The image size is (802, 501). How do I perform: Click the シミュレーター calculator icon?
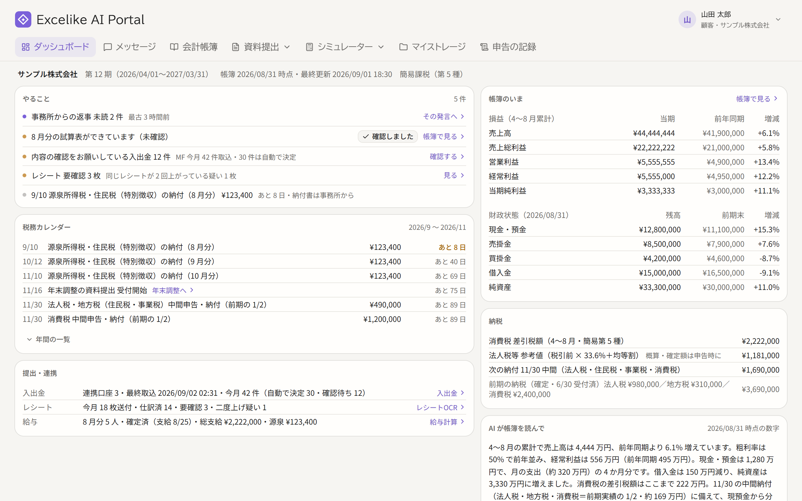(x=309, y=47)
